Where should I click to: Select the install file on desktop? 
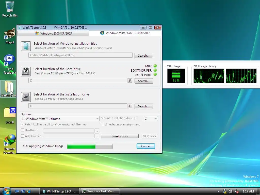coord(10,116)
